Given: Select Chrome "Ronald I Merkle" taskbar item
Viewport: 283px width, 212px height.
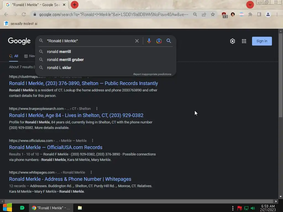Looking at the screenshot, I should 51,208.
